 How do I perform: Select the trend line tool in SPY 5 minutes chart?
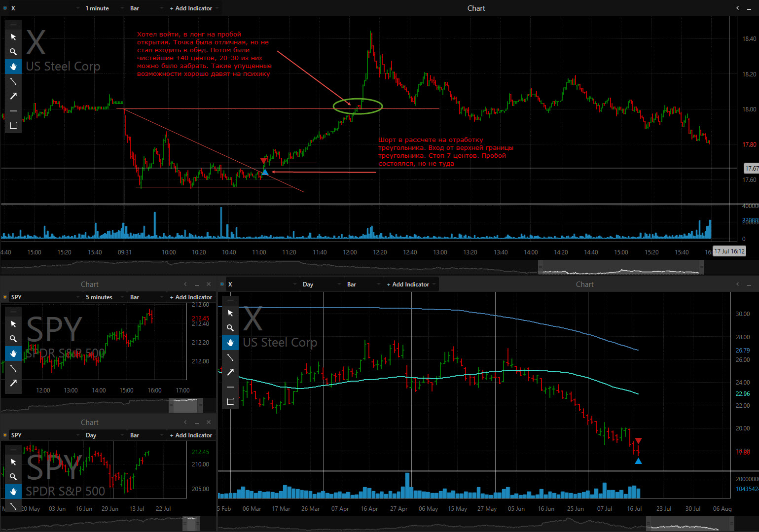click(13, 368)
